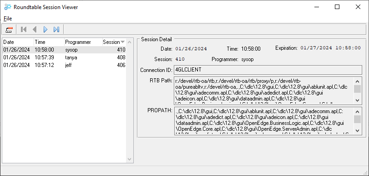This screenshot has height=176, width=369.
Task: Go to previous session record
Action: (35, 29)
